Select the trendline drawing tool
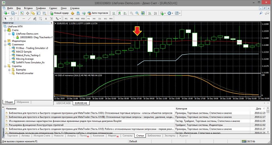 [x=29, y=19]
